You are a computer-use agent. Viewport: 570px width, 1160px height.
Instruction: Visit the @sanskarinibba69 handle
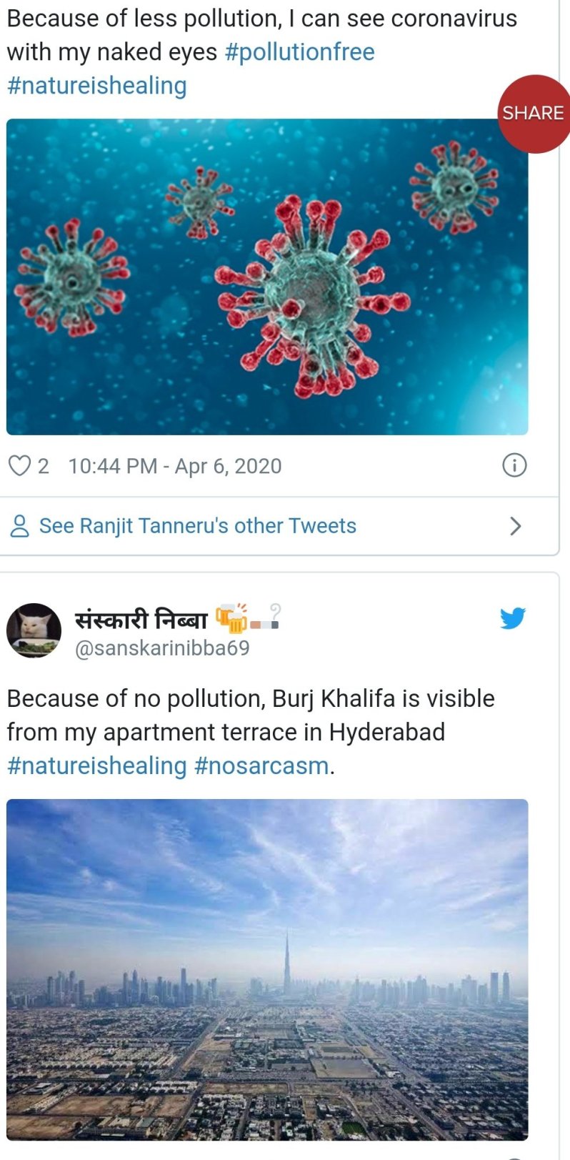(162, 648)
